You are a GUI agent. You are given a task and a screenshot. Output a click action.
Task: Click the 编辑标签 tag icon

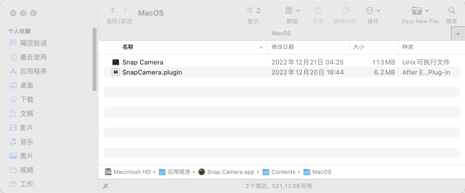(x=345, y=11)
